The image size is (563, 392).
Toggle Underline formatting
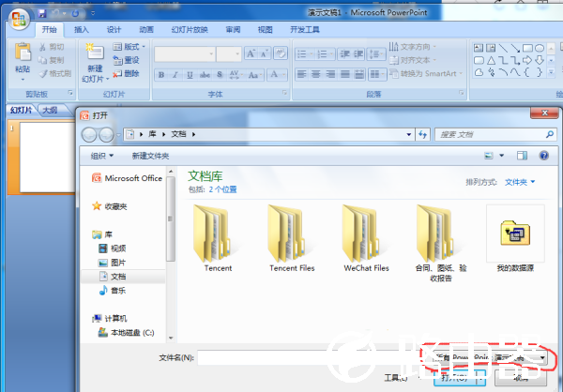tap(190, 75)
